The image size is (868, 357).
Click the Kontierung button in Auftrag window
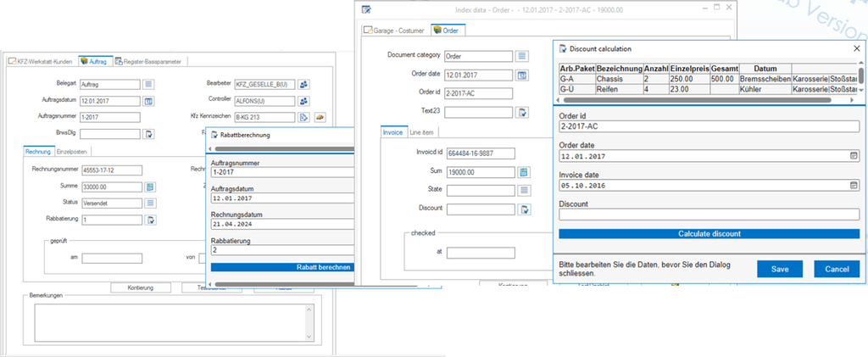[141, 287]
